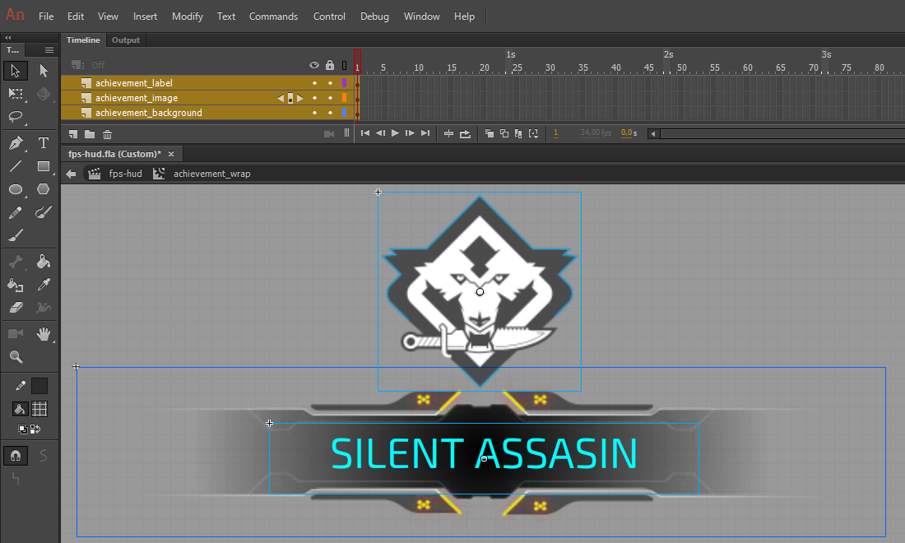Viewport: 905px width, 543px height.
Task: Pick the Eyedropper tool
Action: [x=44, y=285]
